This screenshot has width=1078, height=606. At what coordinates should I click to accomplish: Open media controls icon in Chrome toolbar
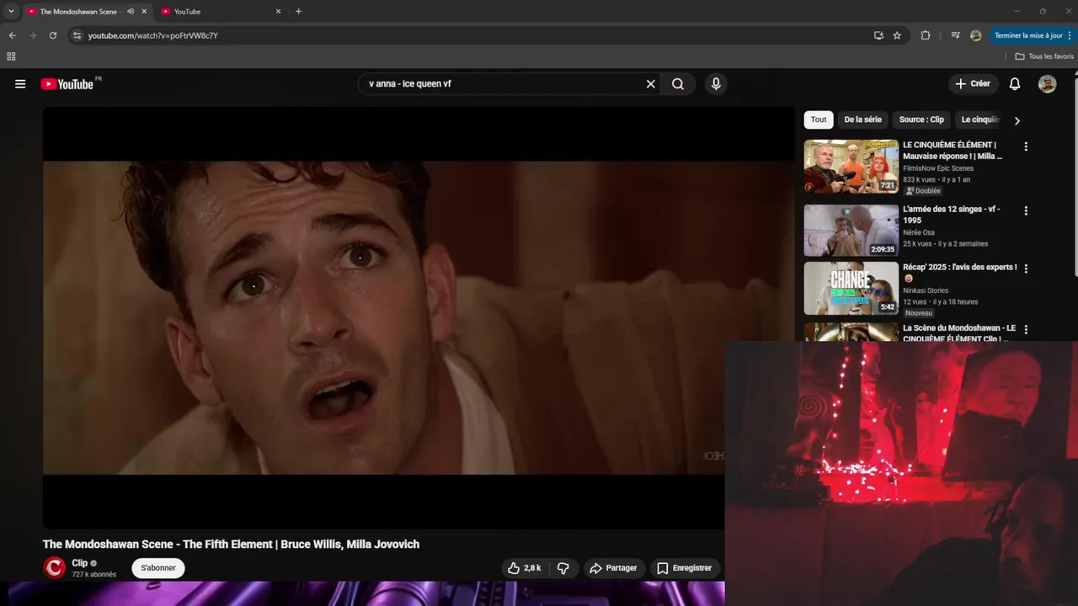point(955,35)
